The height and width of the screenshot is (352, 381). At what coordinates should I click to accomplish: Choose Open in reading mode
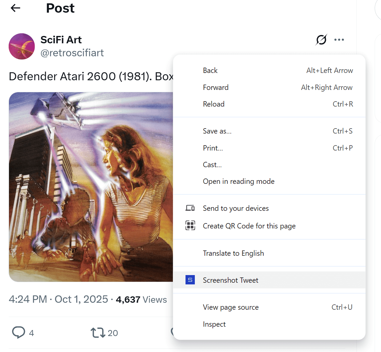(x=239, y=181)
